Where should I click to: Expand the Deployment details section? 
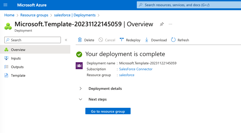tap(81, 88)
